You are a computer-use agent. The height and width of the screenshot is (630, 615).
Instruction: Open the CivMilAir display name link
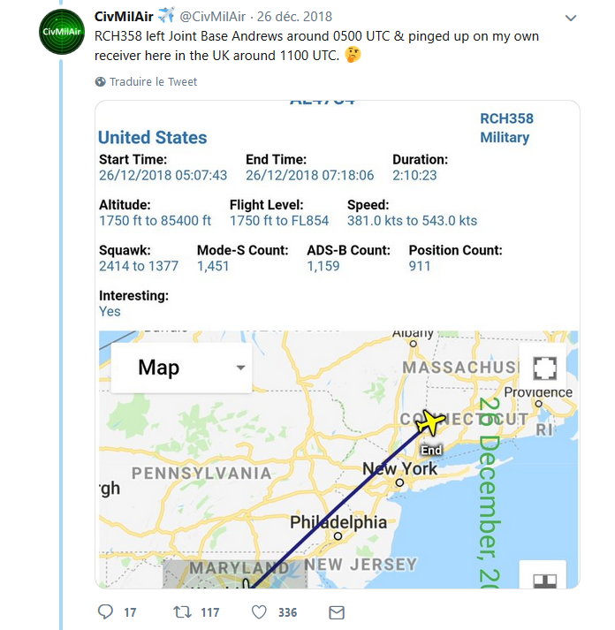point(124,18)
